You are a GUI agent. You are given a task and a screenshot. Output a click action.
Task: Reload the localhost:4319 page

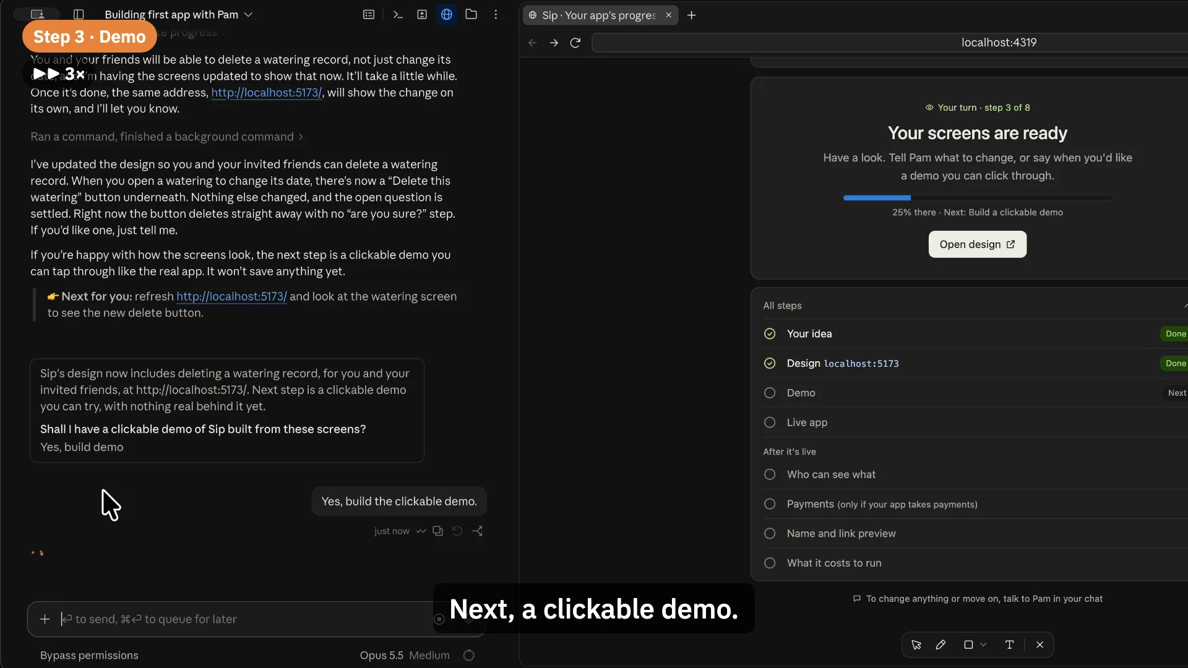point(575,43)
